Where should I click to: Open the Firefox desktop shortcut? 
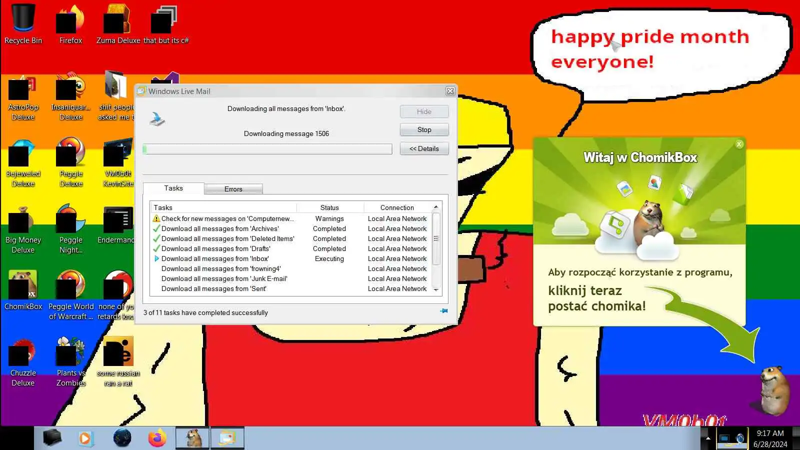coord(70,24)
